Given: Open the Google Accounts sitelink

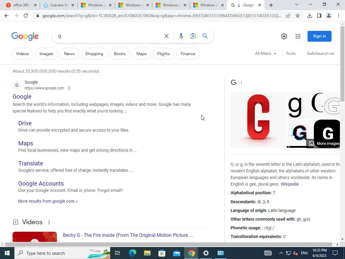Looking at the screenshot, I should [41, 183].
